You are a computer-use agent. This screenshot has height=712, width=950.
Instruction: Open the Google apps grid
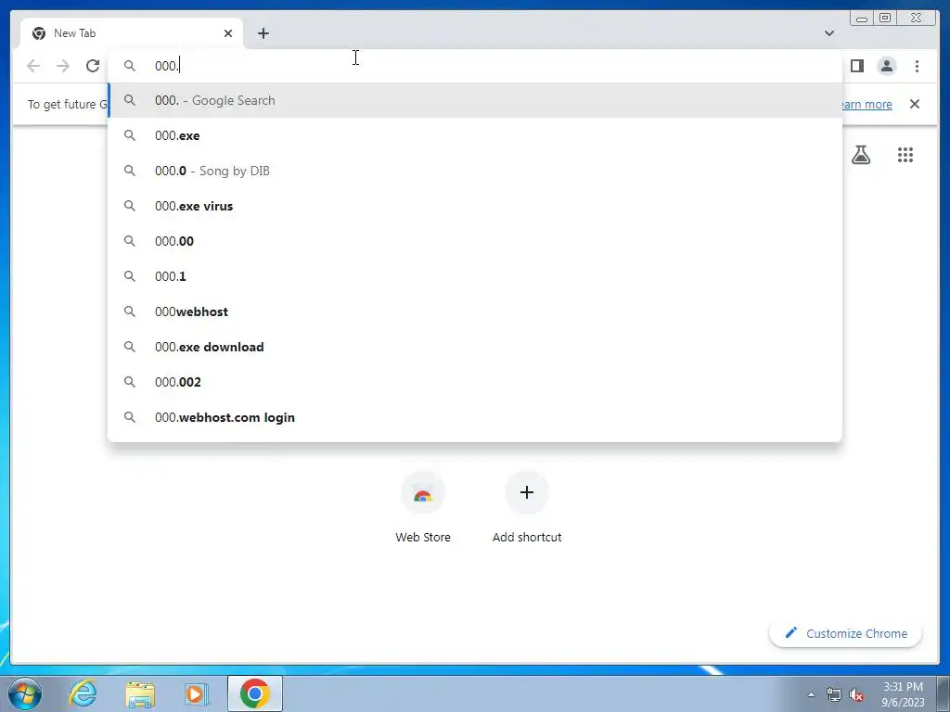click(905, 155)
